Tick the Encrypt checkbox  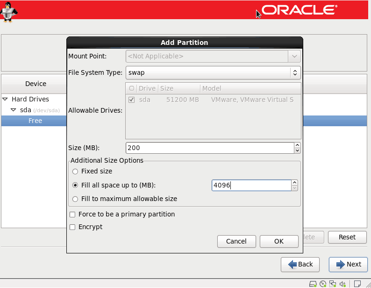[72, 227]
